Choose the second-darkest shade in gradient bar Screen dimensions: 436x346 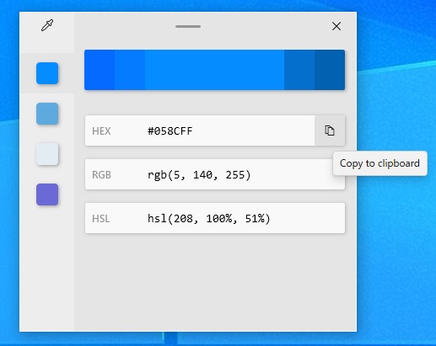[299, 70]
